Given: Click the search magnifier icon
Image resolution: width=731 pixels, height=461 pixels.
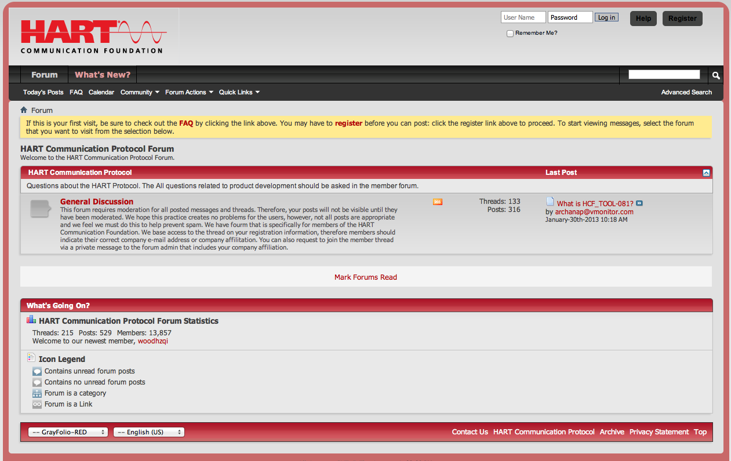Looking at the screenshot, I should (x=716, y=75).
